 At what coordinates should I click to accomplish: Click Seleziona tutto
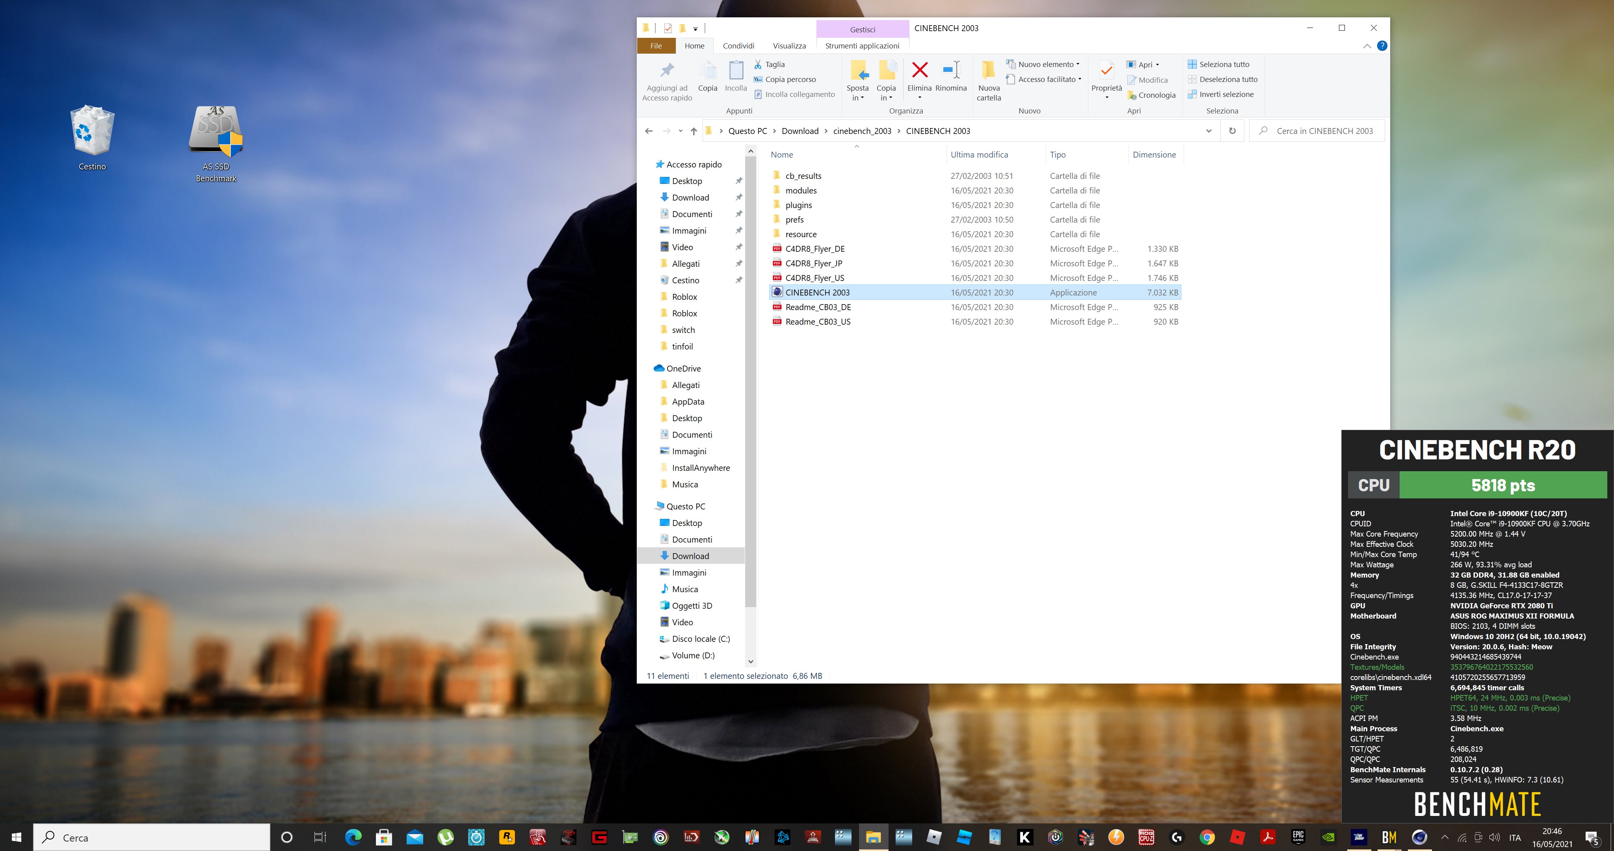[1218, 64]
